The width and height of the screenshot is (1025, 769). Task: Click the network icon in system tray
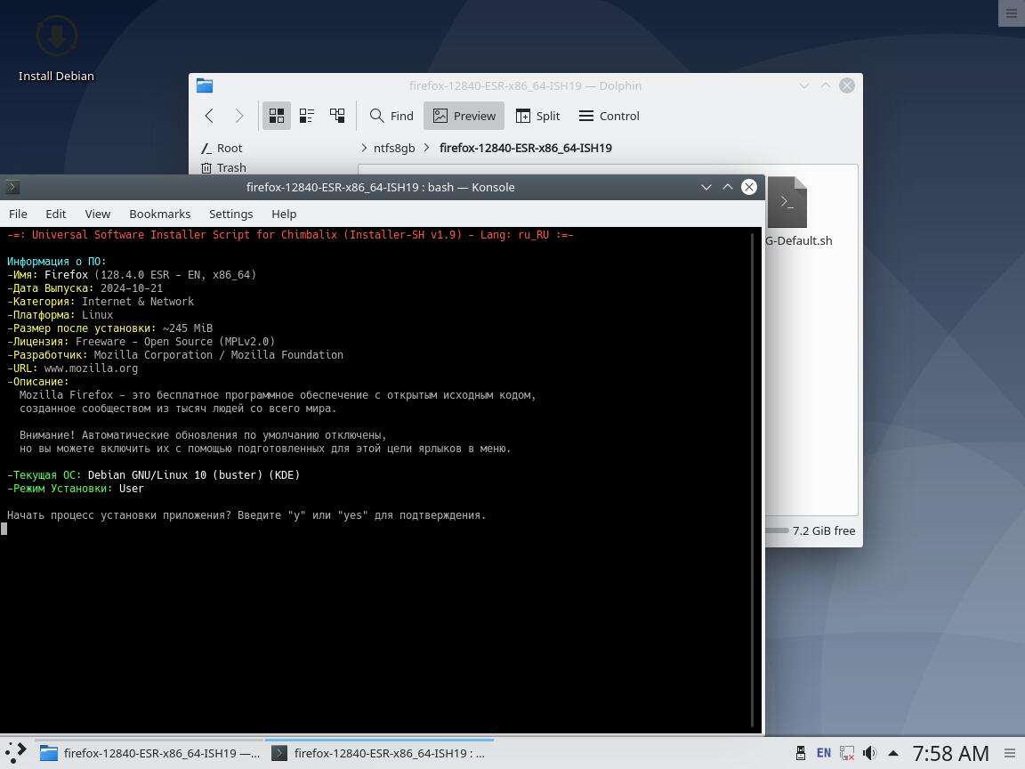(x=847, y=753)
